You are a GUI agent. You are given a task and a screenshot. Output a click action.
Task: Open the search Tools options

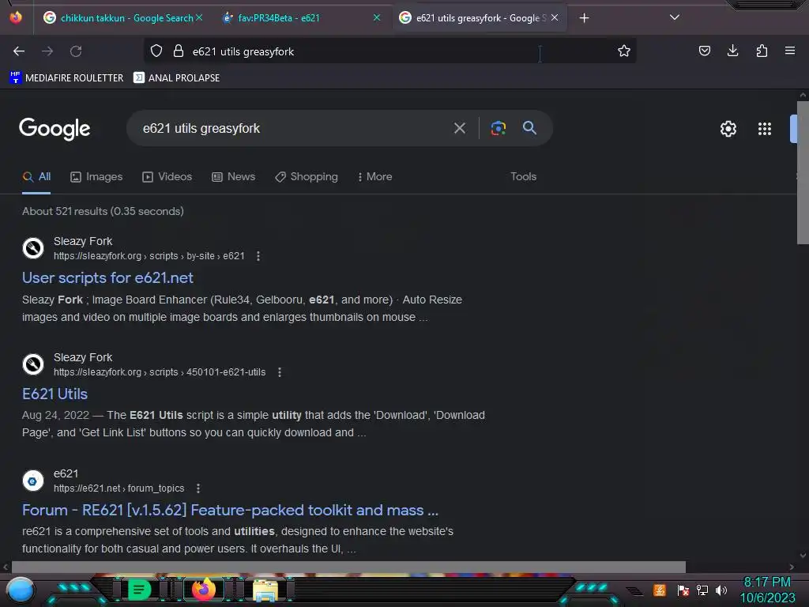[523, 176]
